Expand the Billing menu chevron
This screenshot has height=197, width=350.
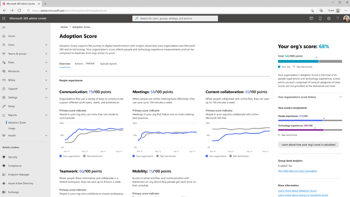tap(46, 80)
